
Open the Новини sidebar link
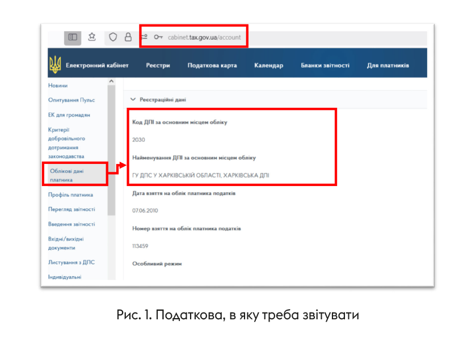58,86
